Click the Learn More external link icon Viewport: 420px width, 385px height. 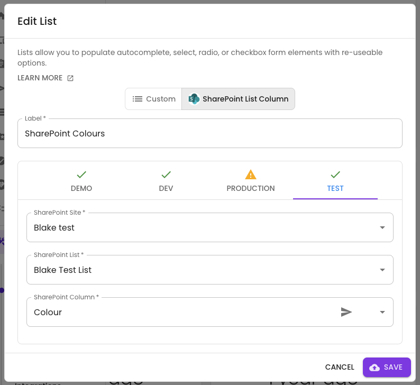70,78
